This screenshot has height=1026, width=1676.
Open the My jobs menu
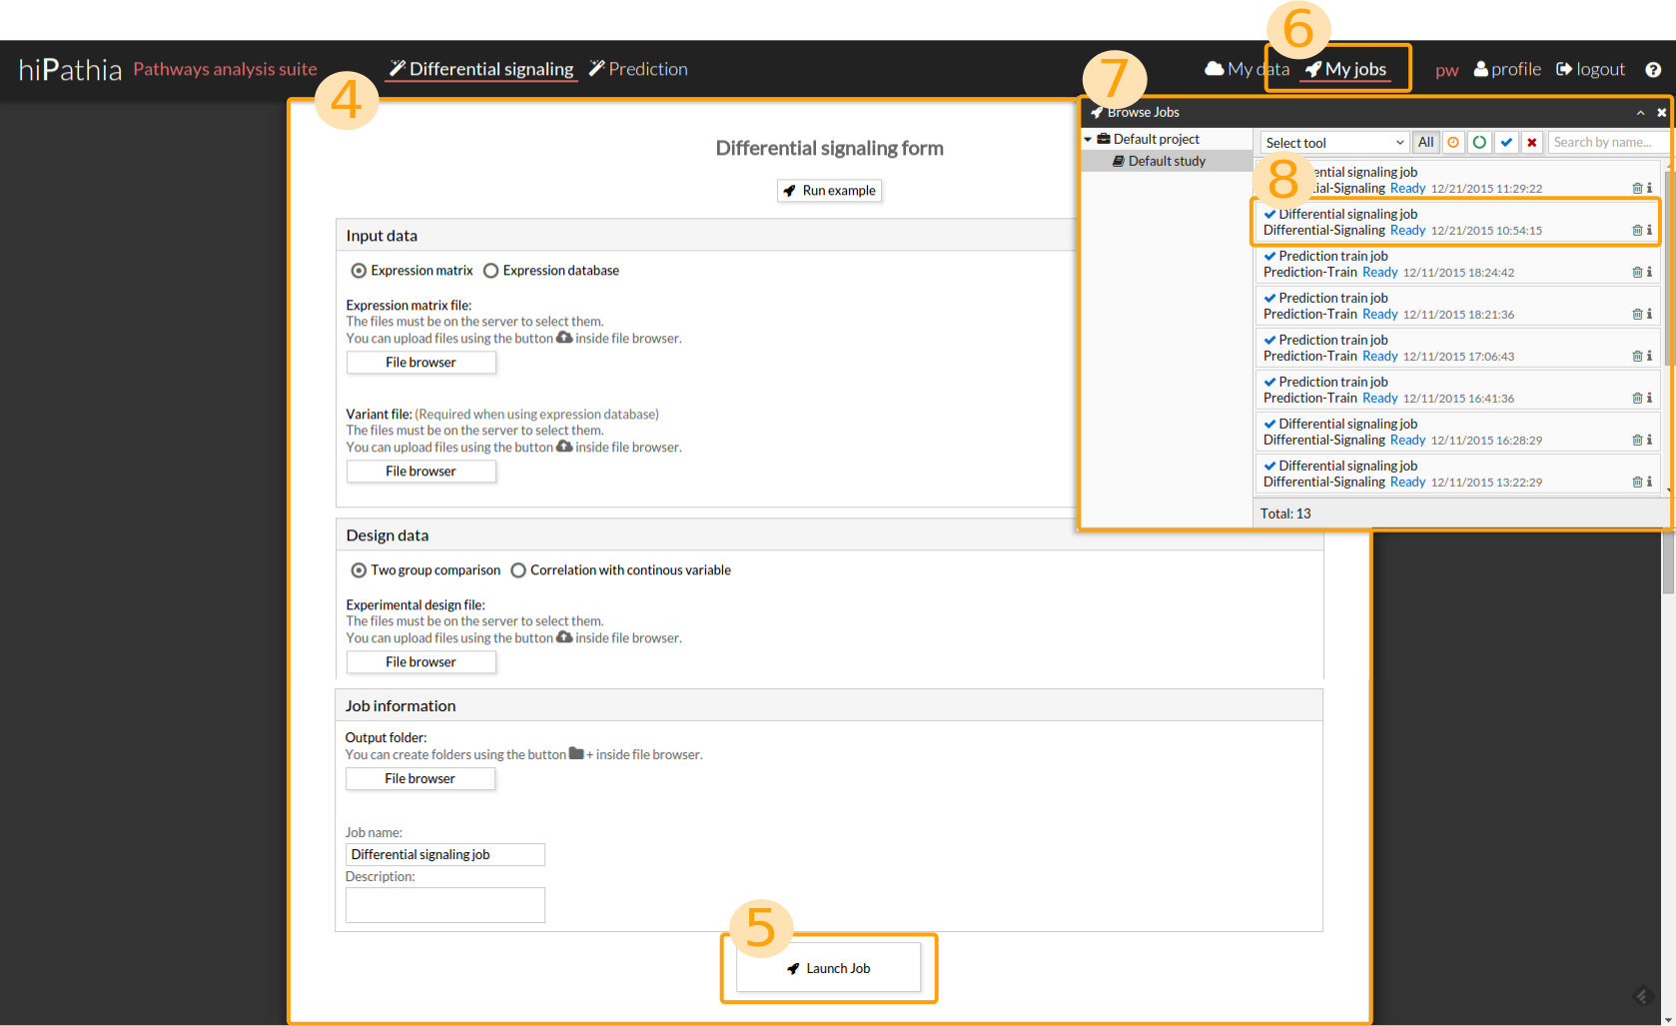pos(1345,69)
